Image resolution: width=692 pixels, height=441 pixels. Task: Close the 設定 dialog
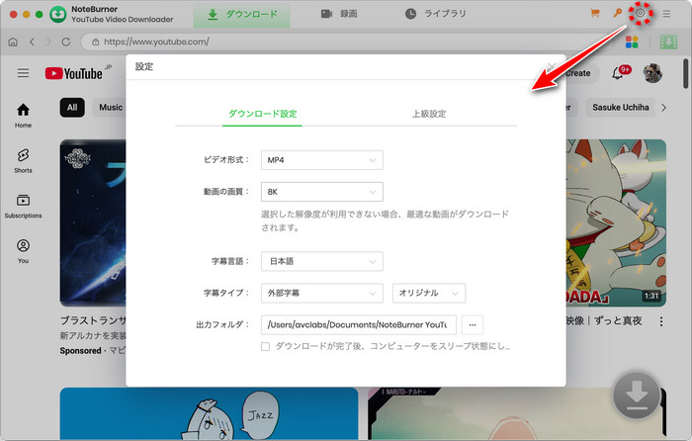(552, 66)
